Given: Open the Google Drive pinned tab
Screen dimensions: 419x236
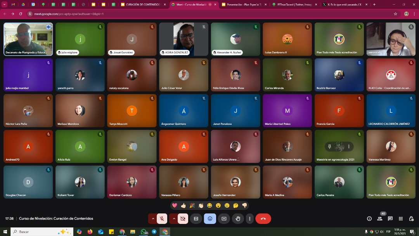Looking at the screenshot, I should pos(23,5).
